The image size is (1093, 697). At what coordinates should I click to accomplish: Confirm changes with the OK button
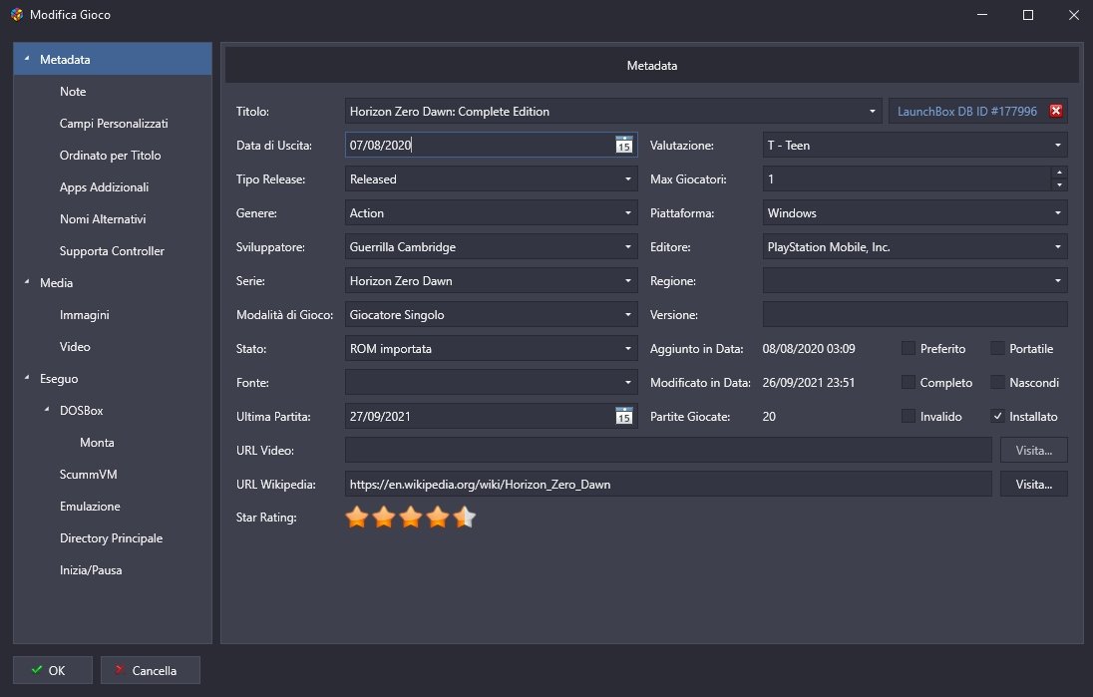52,670
